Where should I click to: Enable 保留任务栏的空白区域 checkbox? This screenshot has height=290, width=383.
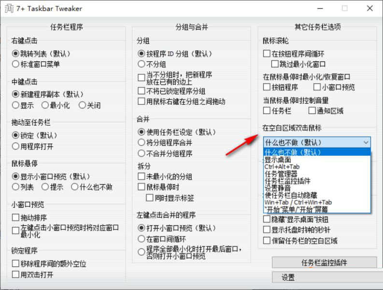(x=267, y=241)
